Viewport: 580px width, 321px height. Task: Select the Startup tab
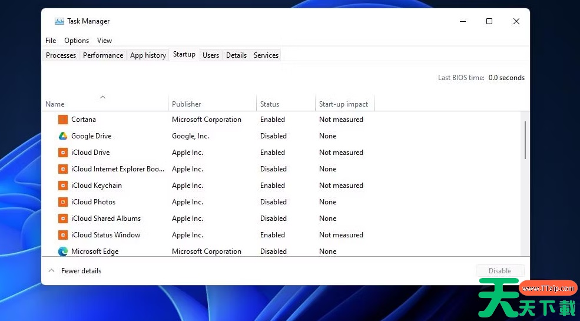(x=184, y=54)
